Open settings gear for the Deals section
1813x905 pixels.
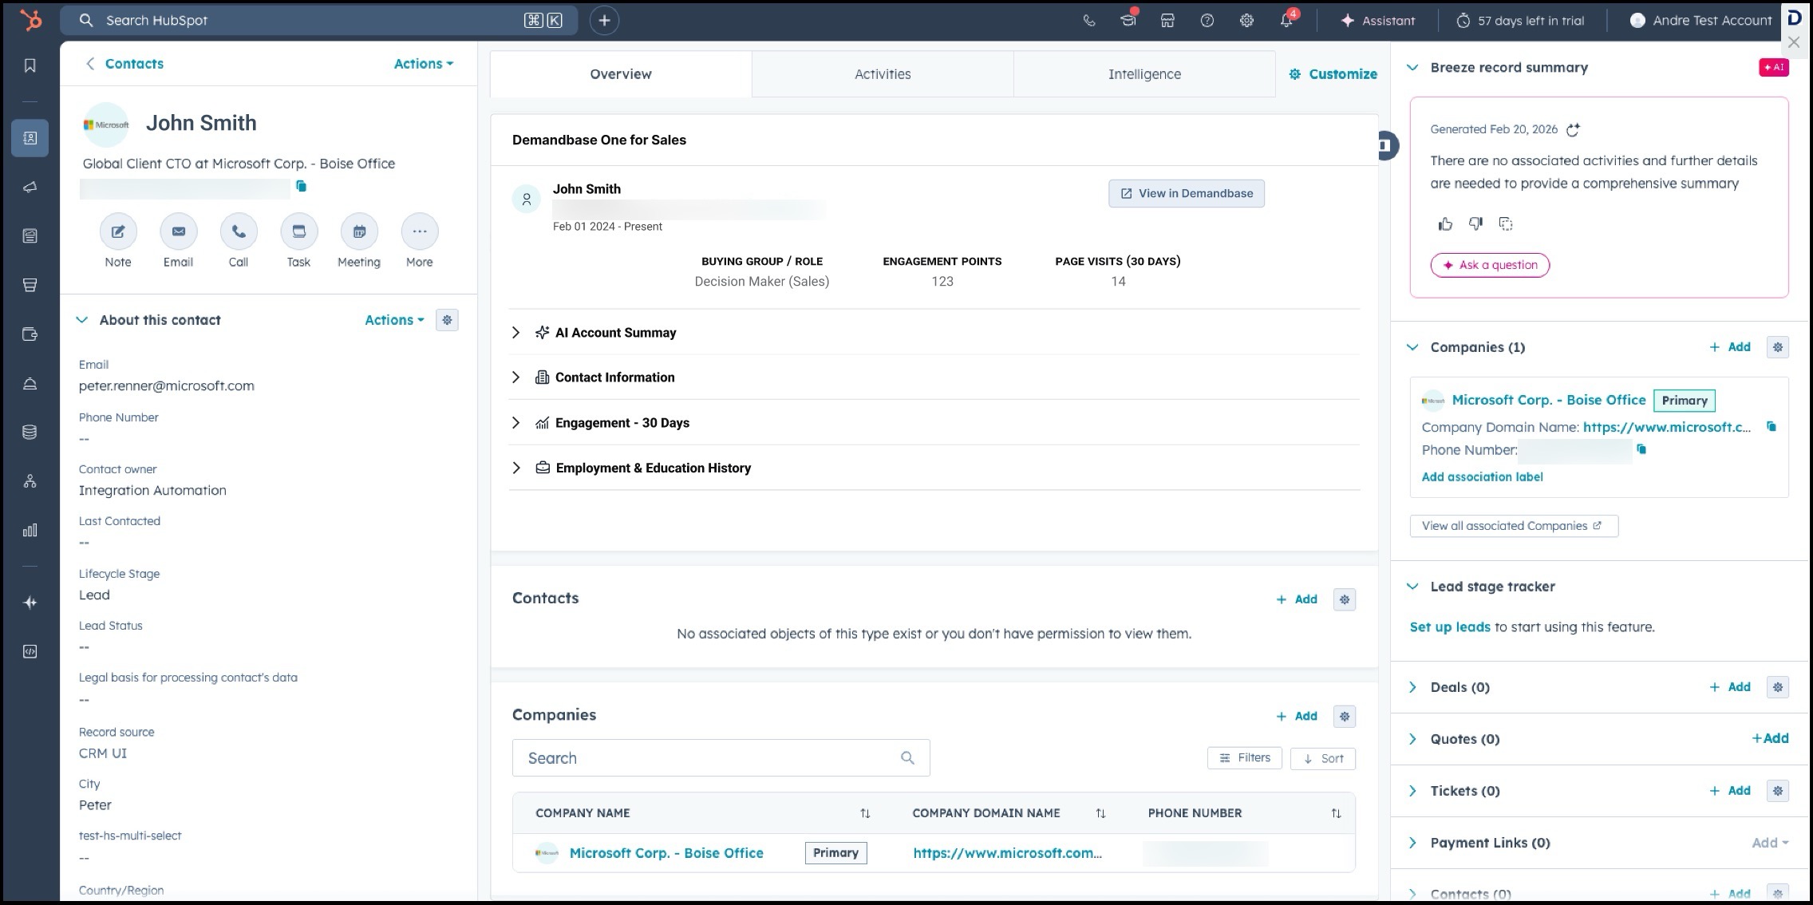(x=1778, y=687)
